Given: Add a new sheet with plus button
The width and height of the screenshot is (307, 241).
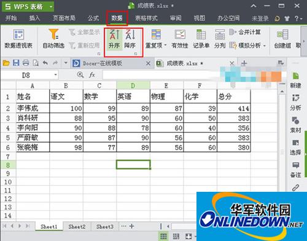Looking at the screenshot, I should (x=132, y=226).
